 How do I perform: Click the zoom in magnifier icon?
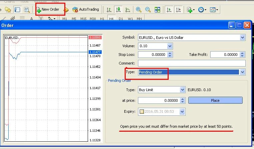coord(139,10)
